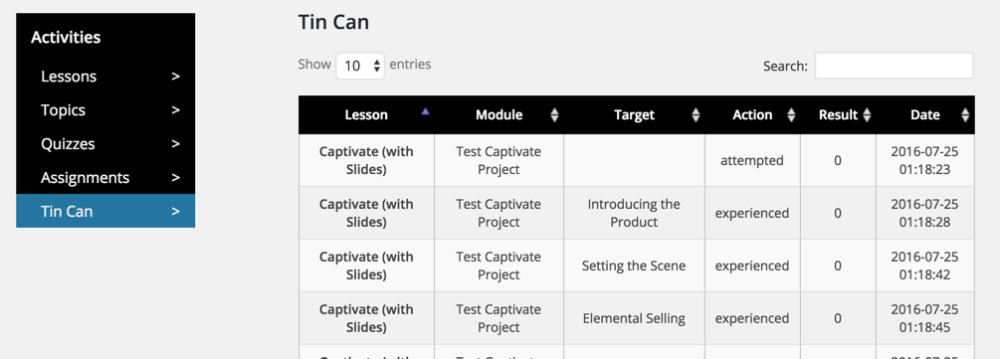Open the Lessons activity menu item
The image size is (1000, 359).
[x=105, y=77]
